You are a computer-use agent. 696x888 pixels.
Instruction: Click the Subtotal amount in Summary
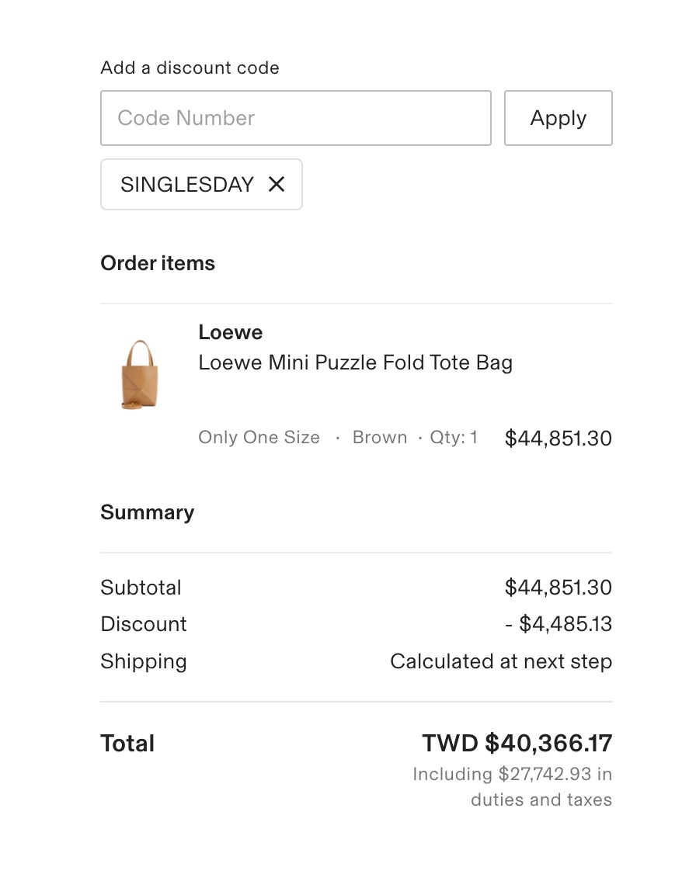pos(558,588)
